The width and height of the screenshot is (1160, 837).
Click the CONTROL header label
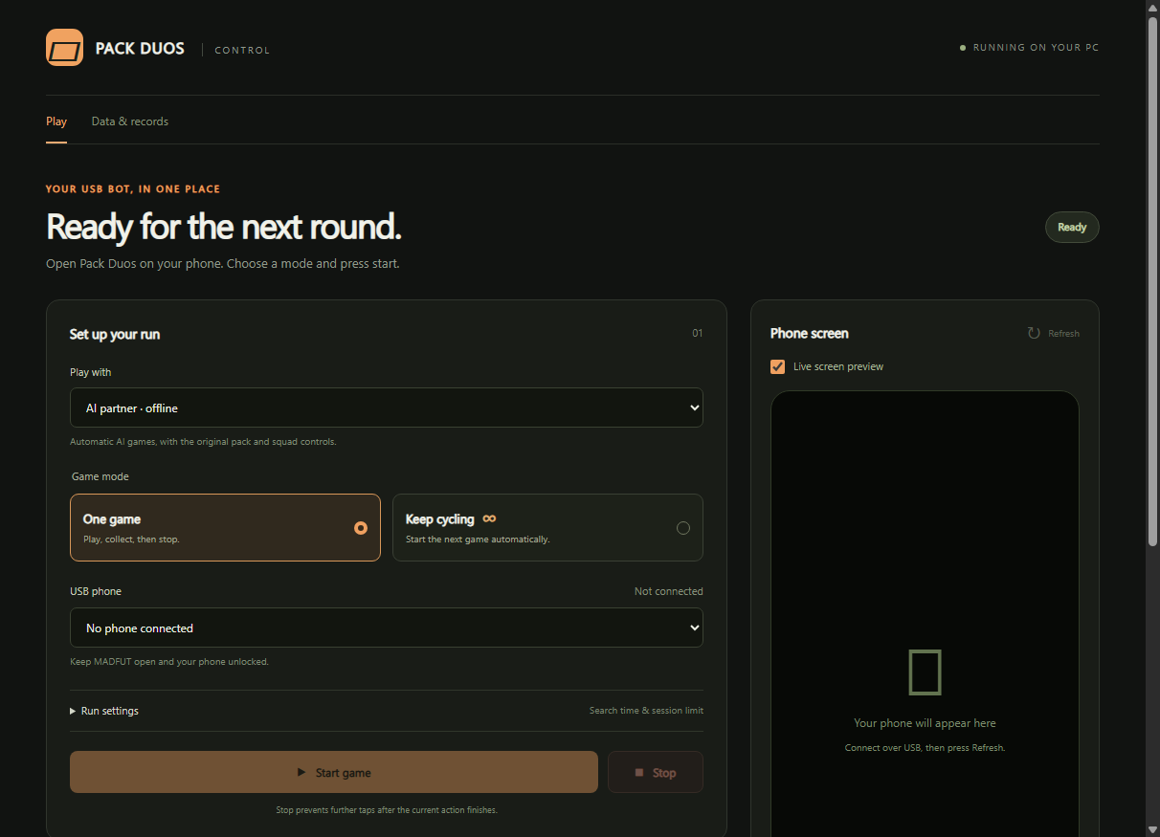pyautogui.click(x=242, y=50)
